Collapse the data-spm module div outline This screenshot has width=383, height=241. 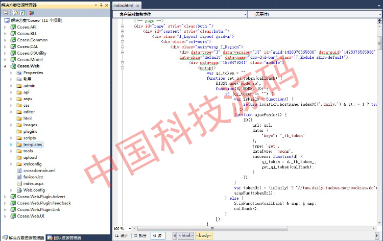click(123, 63)
